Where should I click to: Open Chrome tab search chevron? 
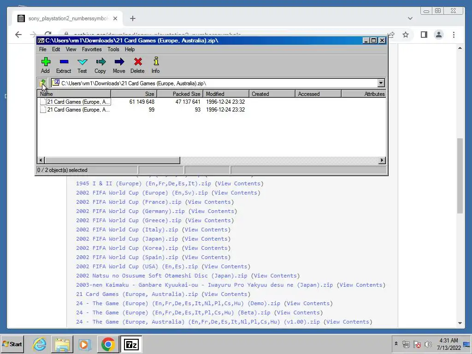(410, 18)
